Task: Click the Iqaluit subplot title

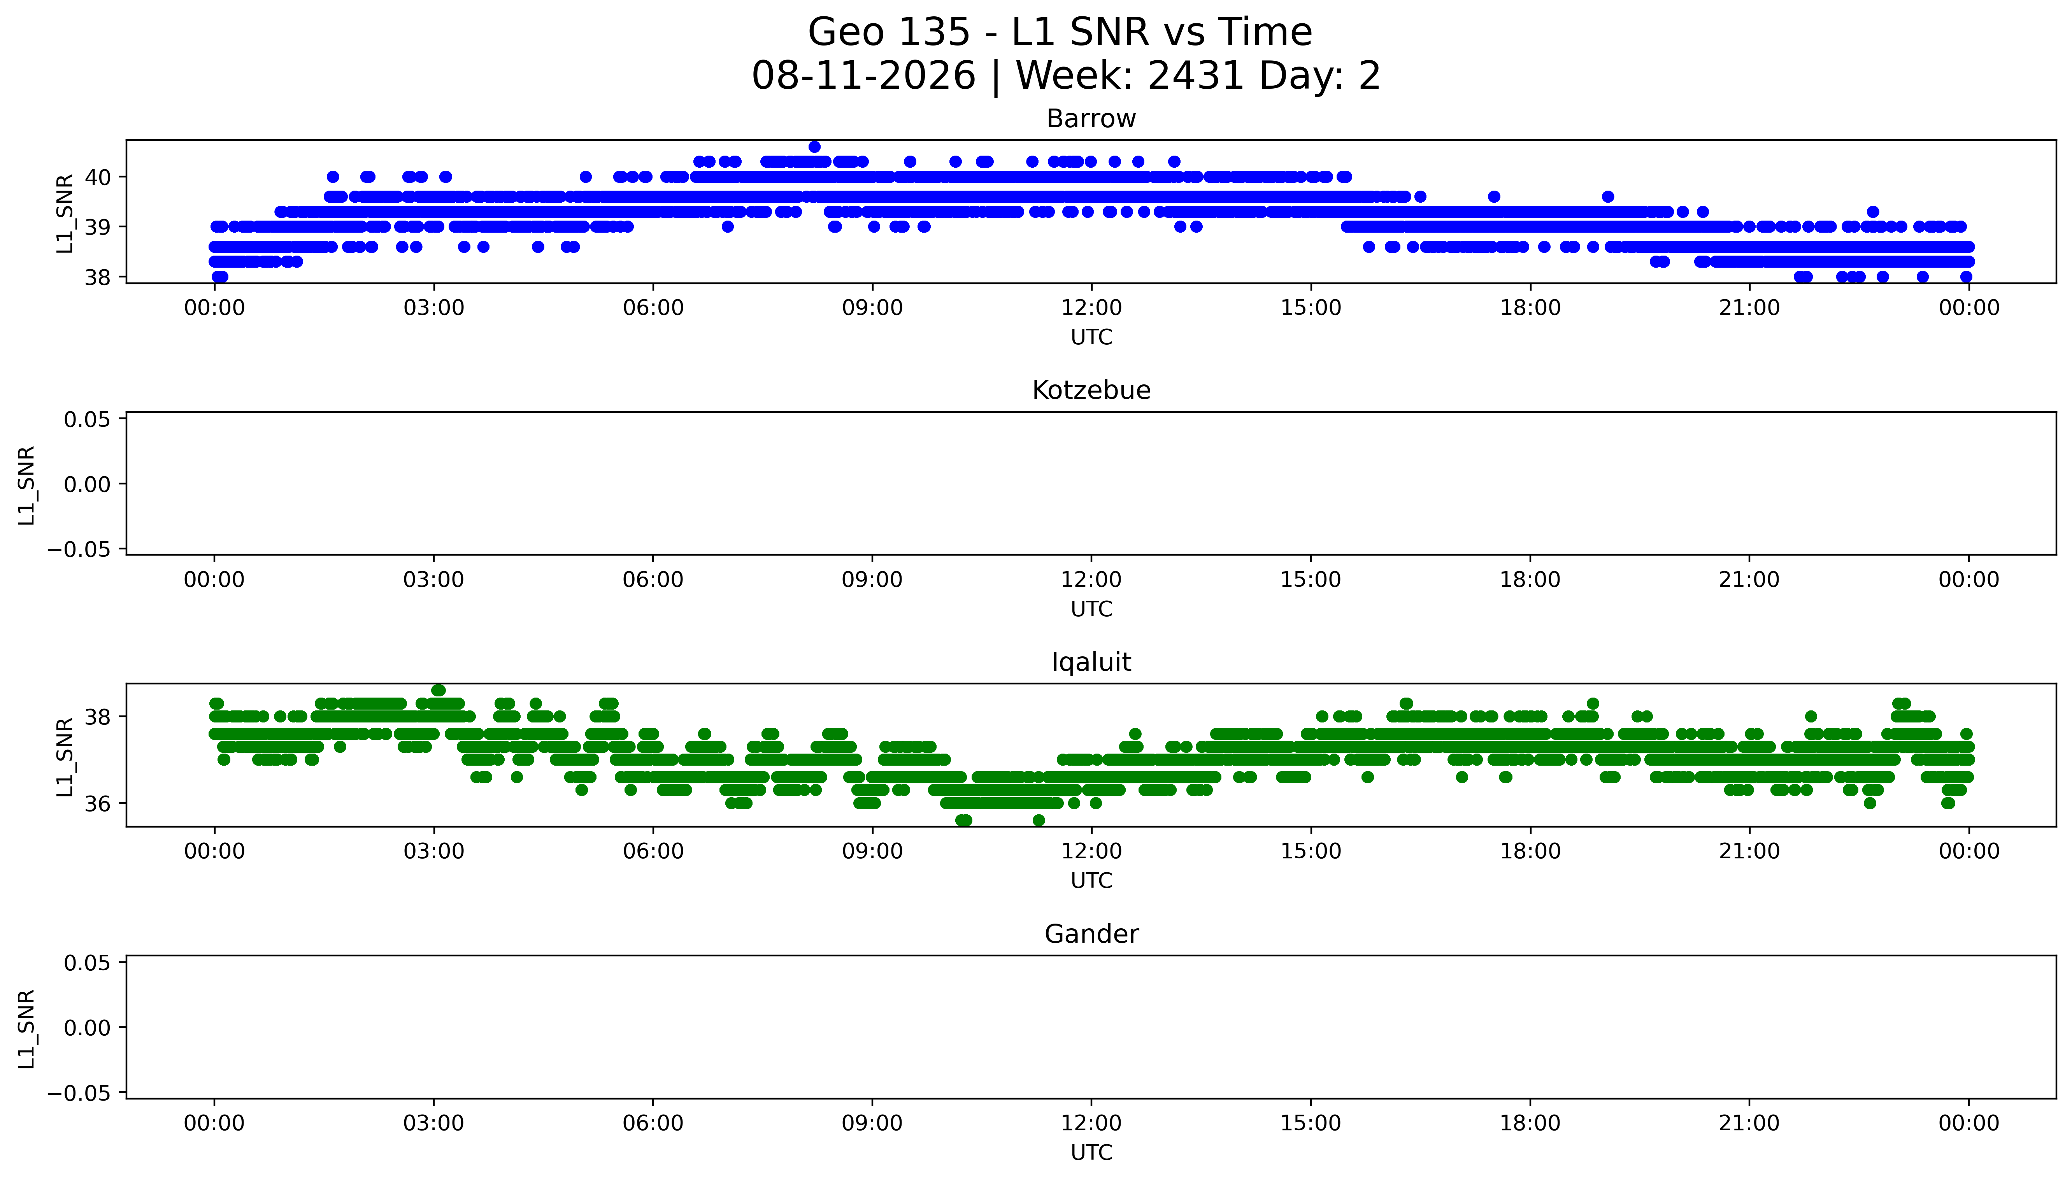Action: tap(1091, 663)
